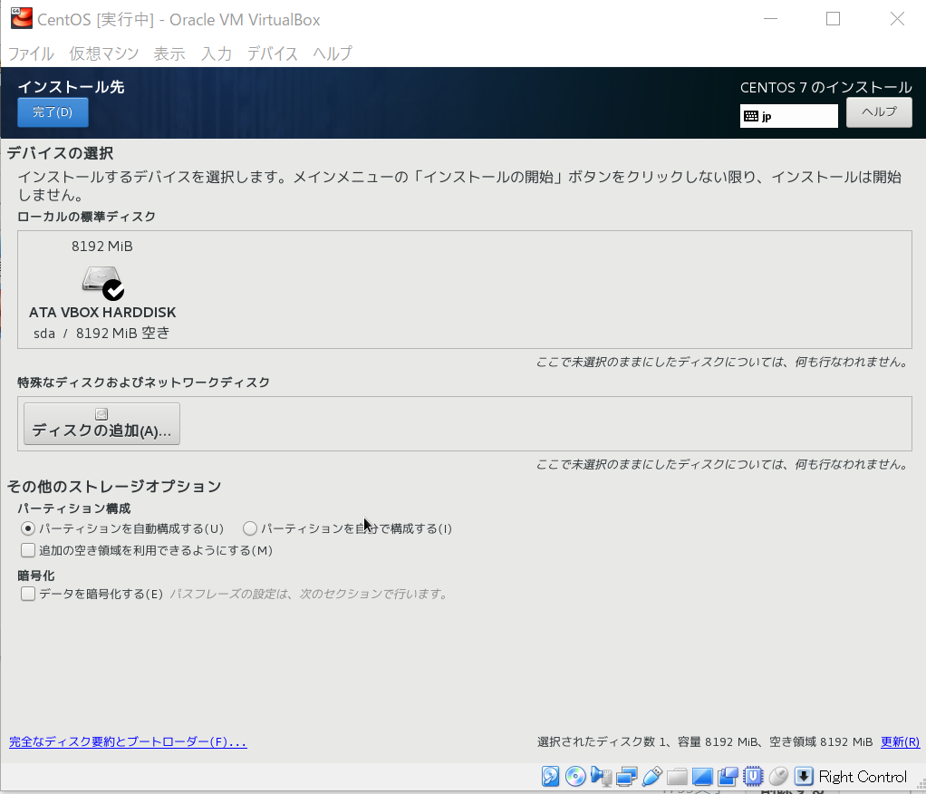The height and width of the screenshot is (794, 926).
Task: Click the 8192 MiB size label above disk
Action: 102,247
